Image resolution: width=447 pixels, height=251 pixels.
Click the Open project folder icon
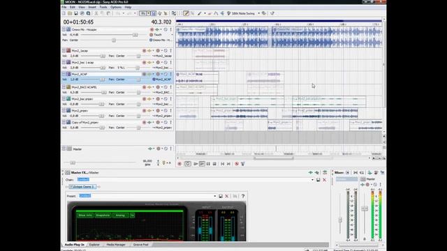tap(70, 13)
